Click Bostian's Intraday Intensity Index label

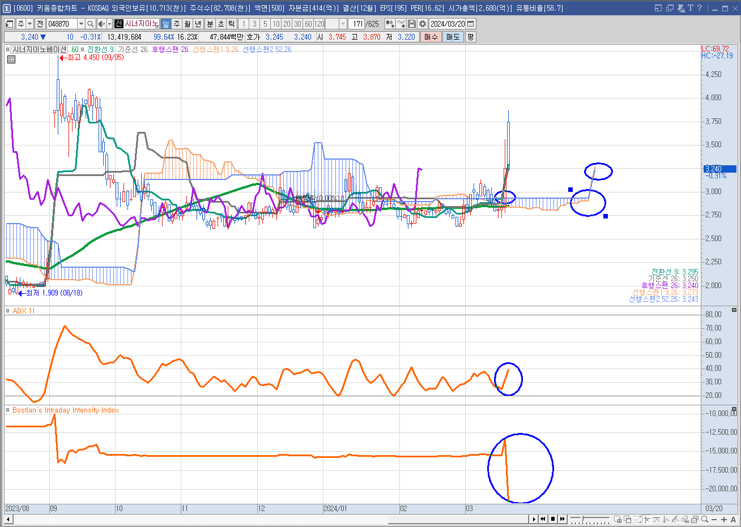coord(66,410)
